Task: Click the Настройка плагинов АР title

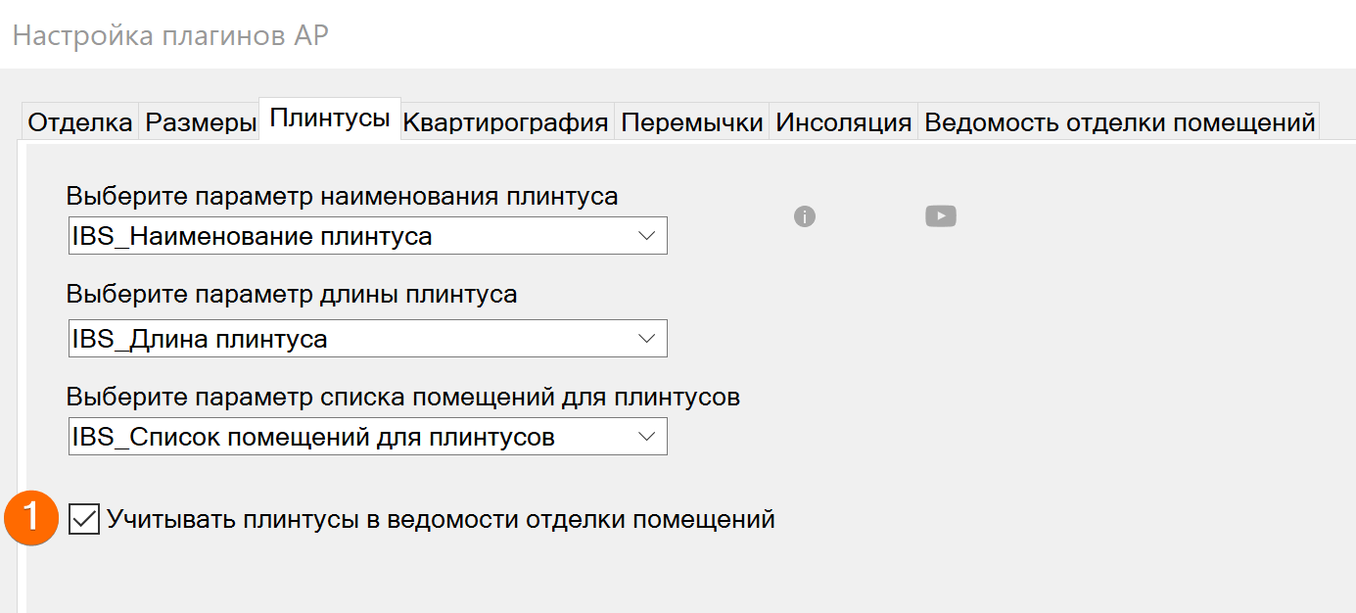Action: tap(170, 35)
